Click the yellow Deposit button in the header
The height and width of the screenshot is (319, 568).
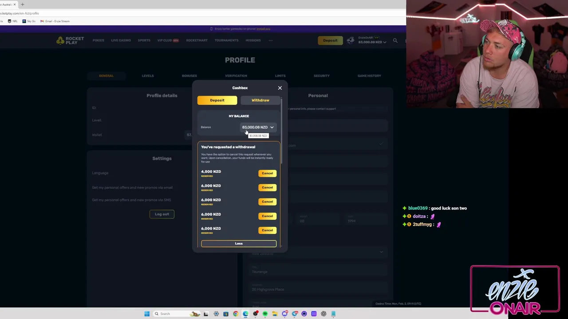(x=330, y=40)
